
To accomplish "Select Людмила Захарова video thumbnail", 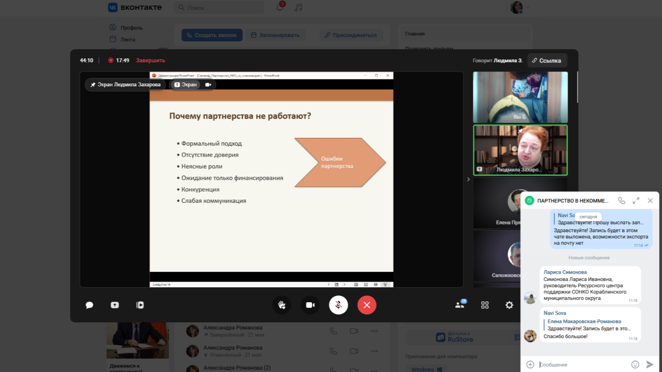I will point(520,150).
